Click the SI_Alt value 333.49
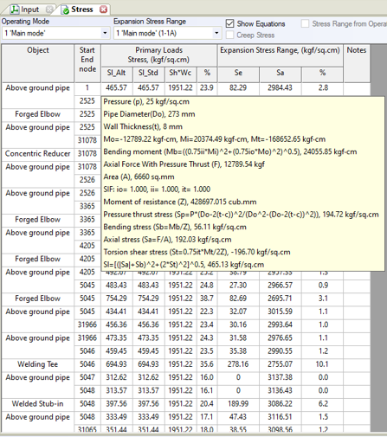Screen dimensions: 387x437 pos(117,417)
